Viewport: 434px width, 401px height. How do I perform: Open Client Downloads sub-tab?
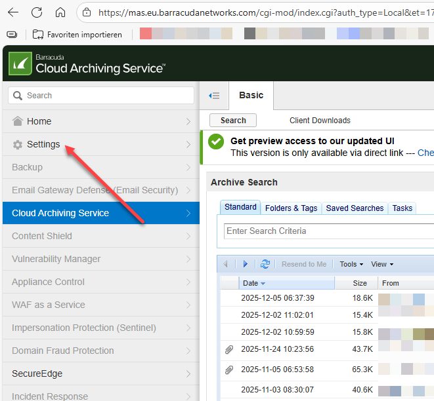click(x=320, y=121)
